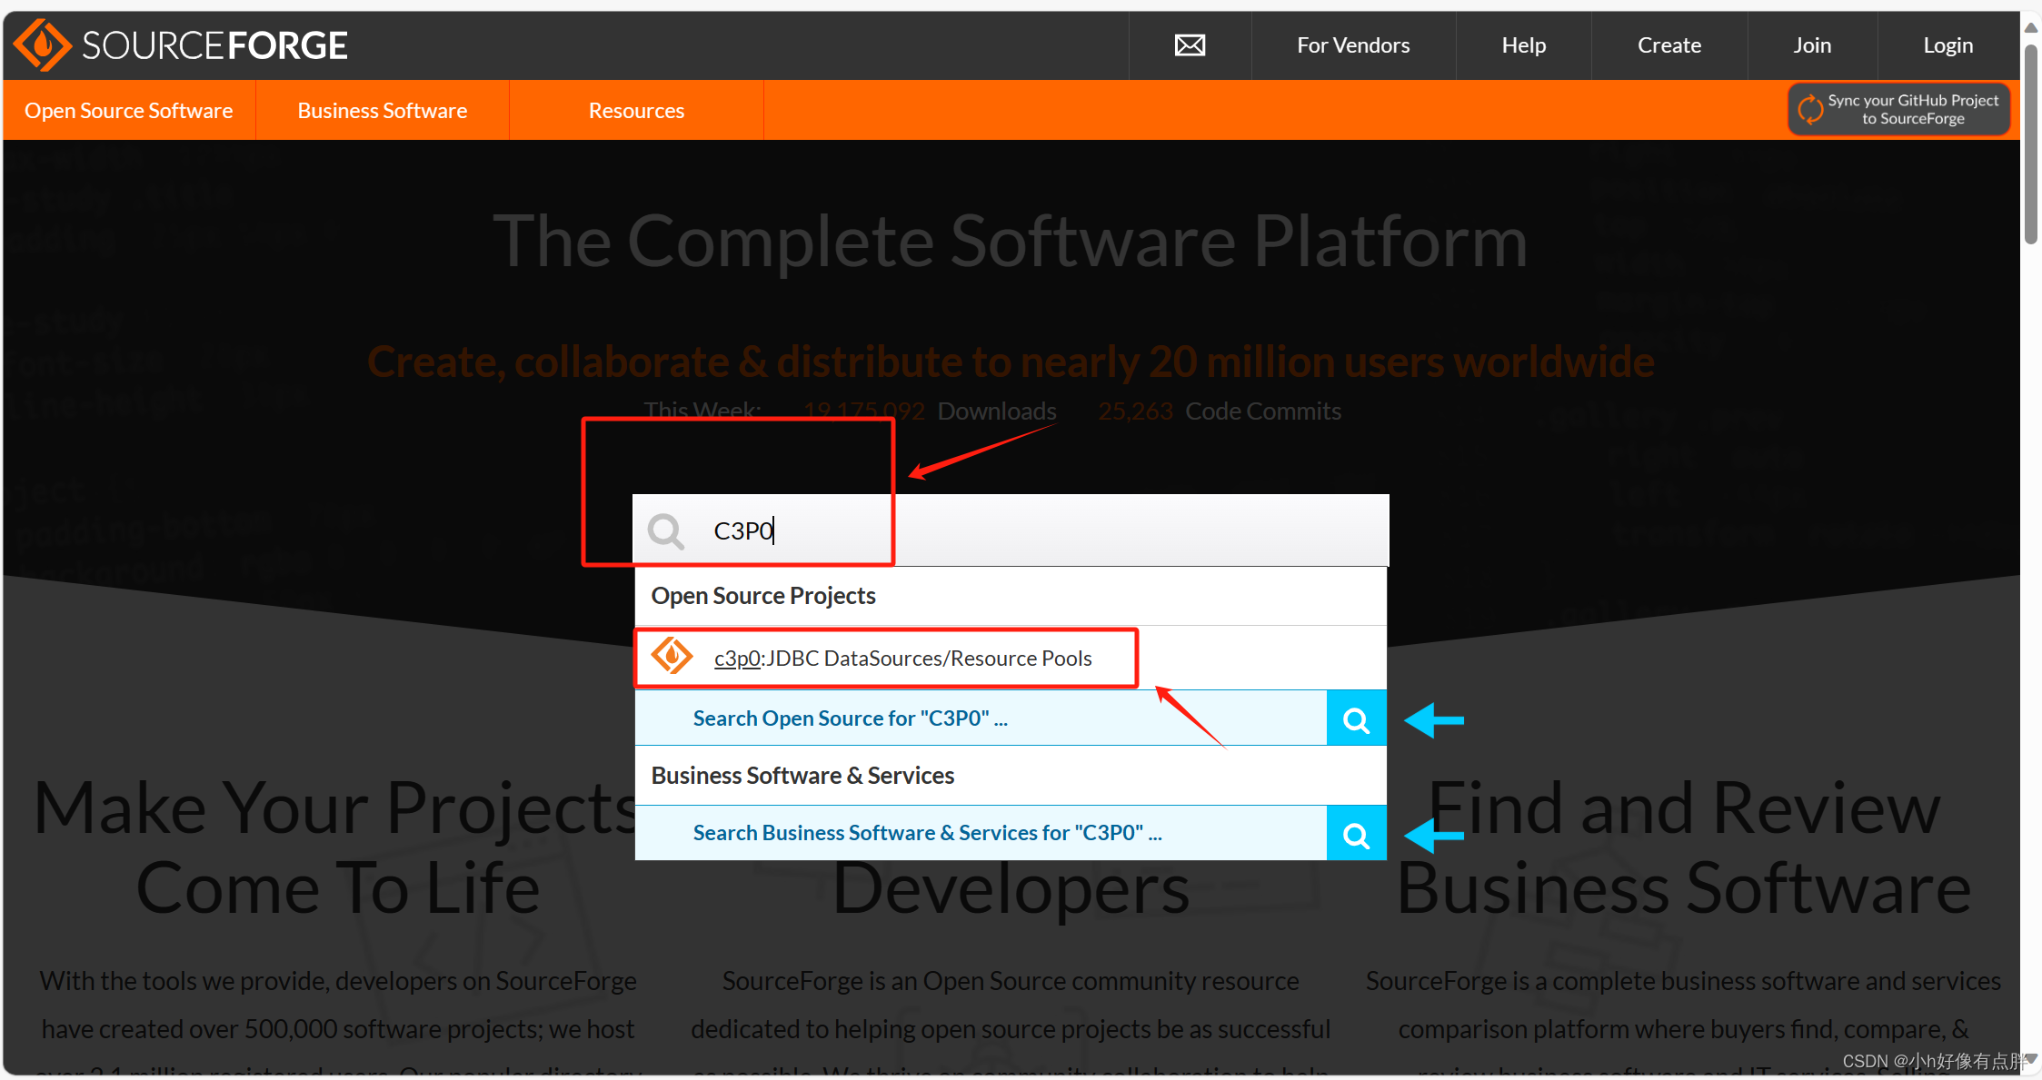
Task: Click the GitHub sync arrows icon
Action: coord(1809,109)
